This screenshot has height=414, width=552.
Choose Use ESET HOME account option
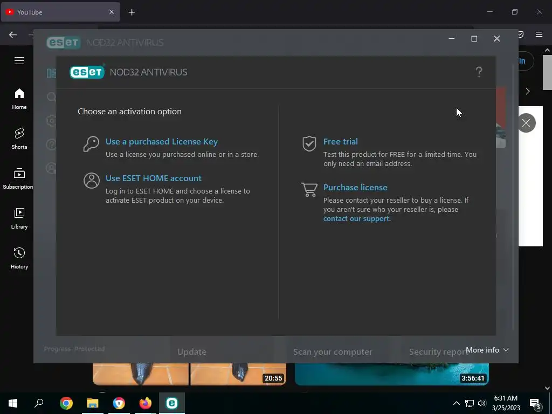(x=154, y=178)
